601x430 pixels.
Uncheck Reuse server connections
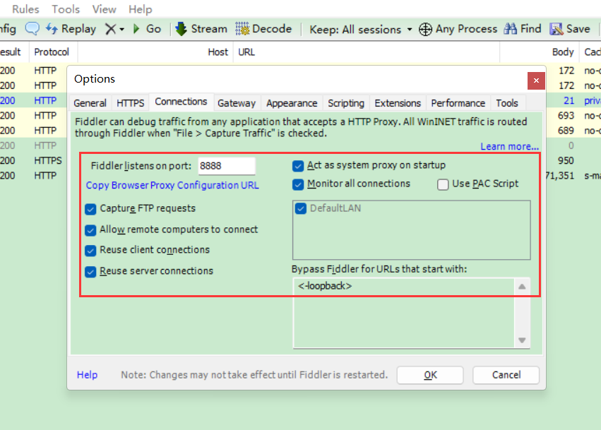pos(90,272)
